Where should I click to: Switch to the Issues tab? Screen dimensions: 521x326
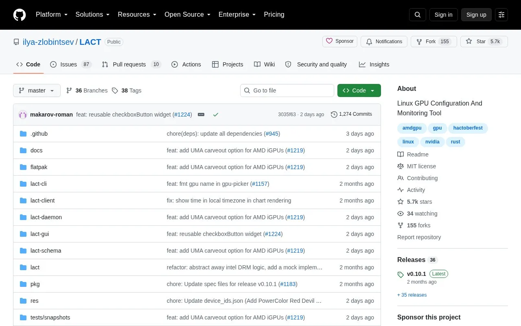point(71,64)
